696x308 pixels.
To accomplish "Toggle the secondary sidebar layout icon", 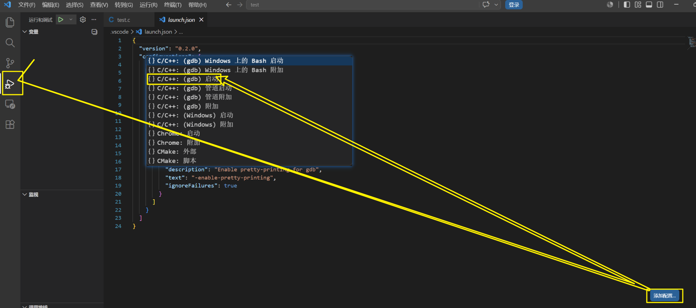I will point(660,5).
